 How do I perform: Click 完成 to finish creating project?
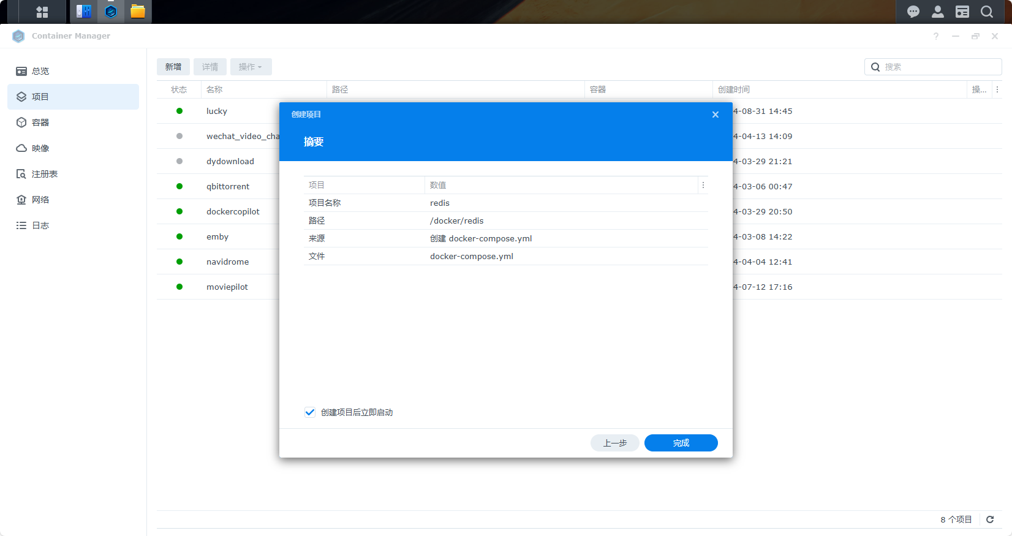(x=681, y=443)
